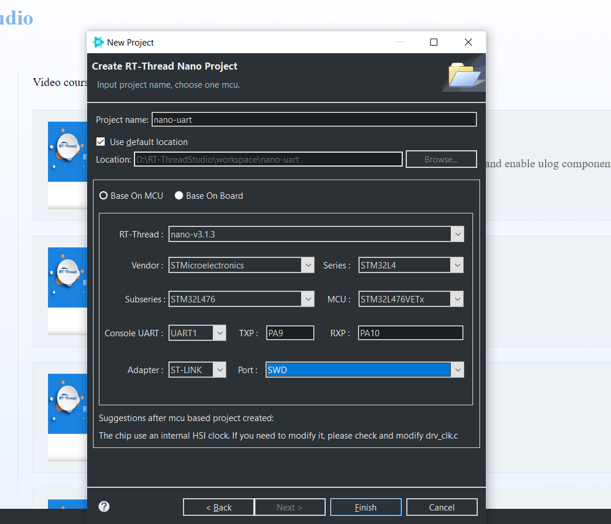Click the RT-Thread Studio logo in title bar
Viewport: 611px width, 524px height.
[x=98, y=42]
